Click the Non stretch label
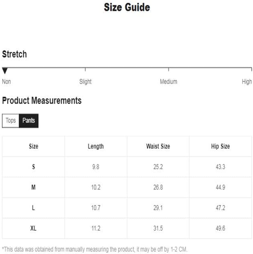The width and height of the screenshot is (253, 254). point(6,82)
